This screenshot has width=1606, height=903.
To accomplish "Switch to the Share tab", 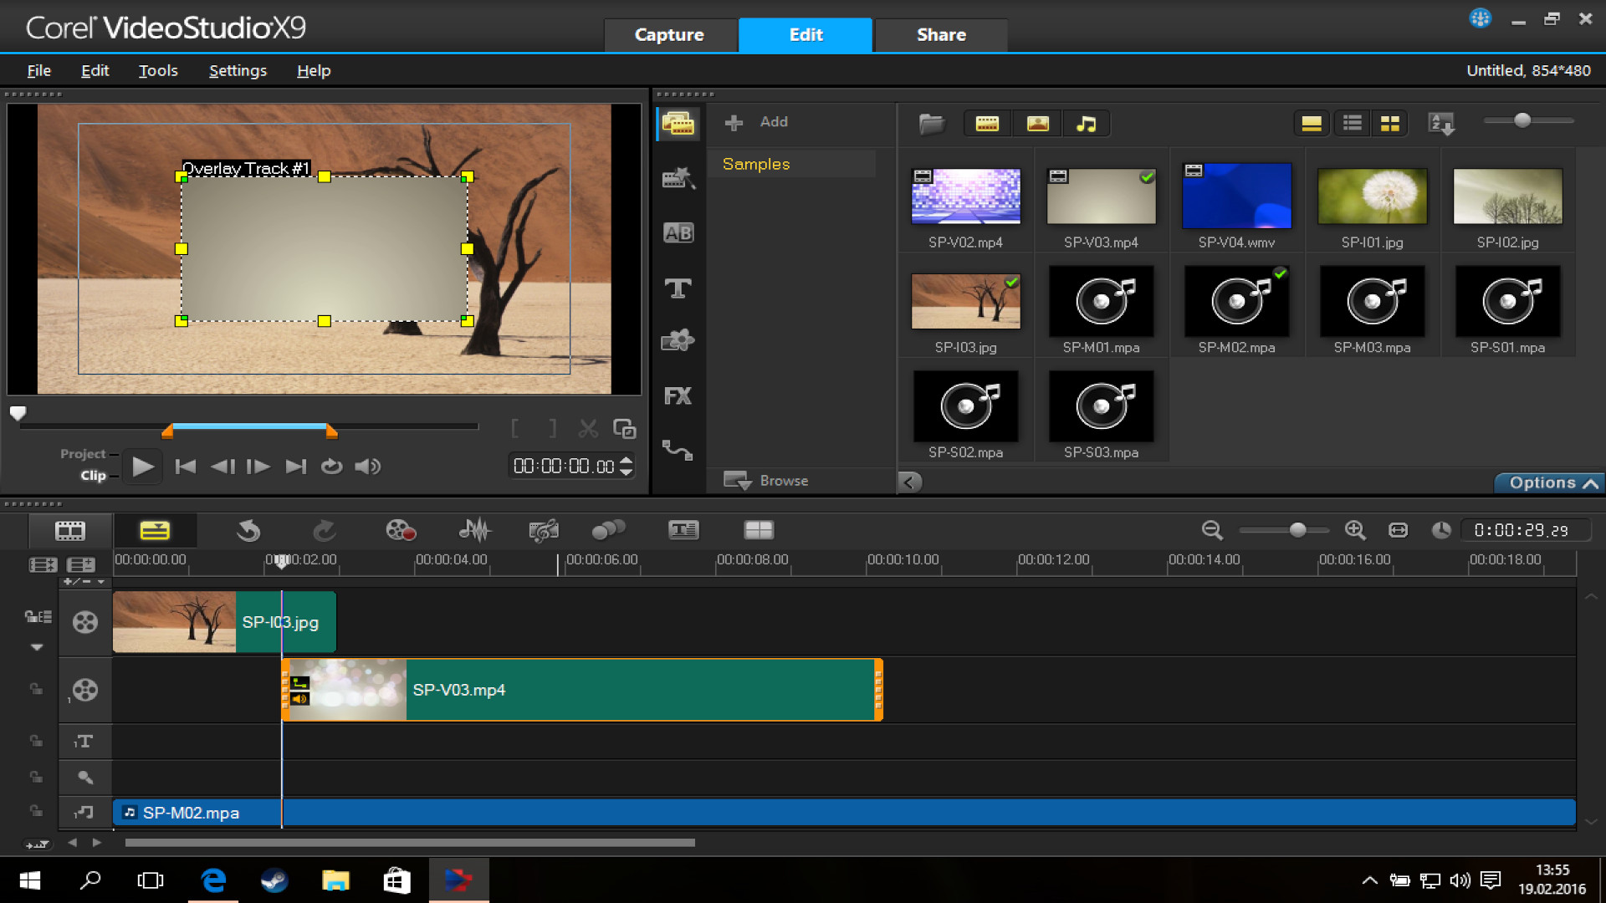I will (941, 34).
